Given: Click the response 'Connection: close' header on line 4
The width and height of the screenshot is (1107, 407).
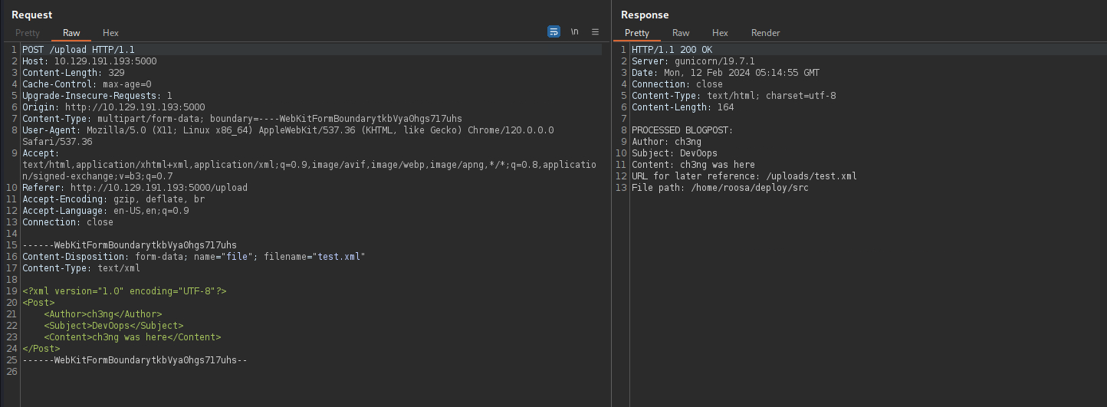Looking at the screenshot, I should pyautogui.click(x=677, y=84).
